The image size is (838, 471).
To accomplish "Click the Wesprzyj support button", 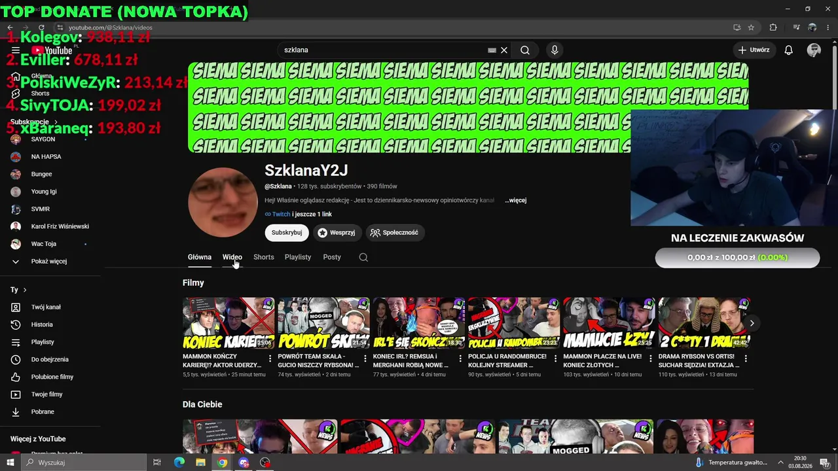I will click(337, 232).
